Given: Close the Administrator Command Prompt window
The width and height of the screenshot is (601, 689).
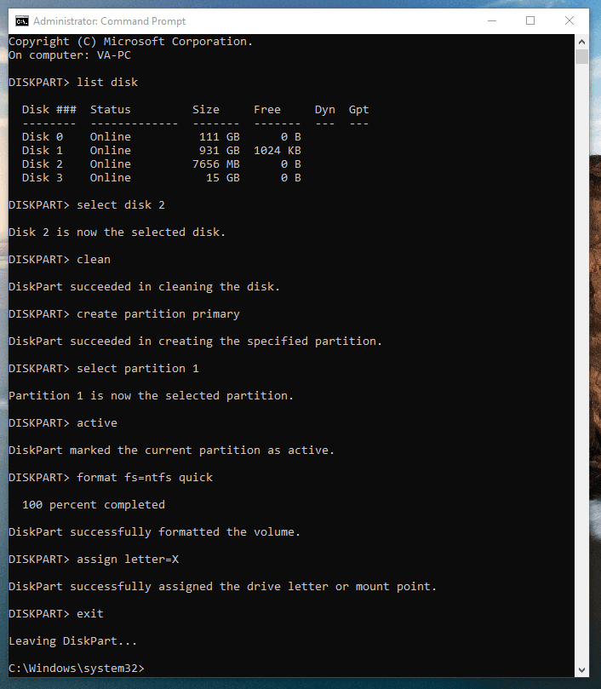Looking at the screenshot, I should (x=570, y=20).
